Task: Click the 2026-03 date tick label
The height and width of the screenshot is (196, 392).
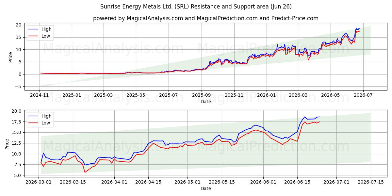Action: coord(298,95)
